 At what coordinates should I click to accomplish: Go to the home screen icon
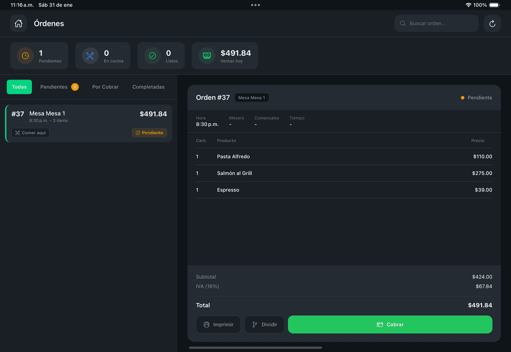[18, 23]
